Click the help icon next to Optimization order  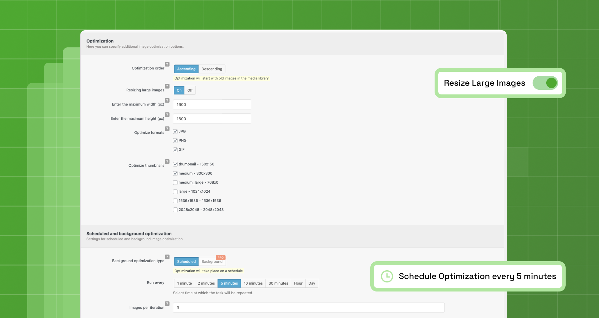coord(167,64)
